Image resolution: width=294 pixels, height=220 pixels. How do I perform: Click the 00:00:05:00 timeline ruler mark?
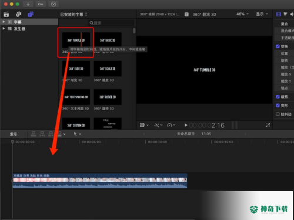click(91, 142)
